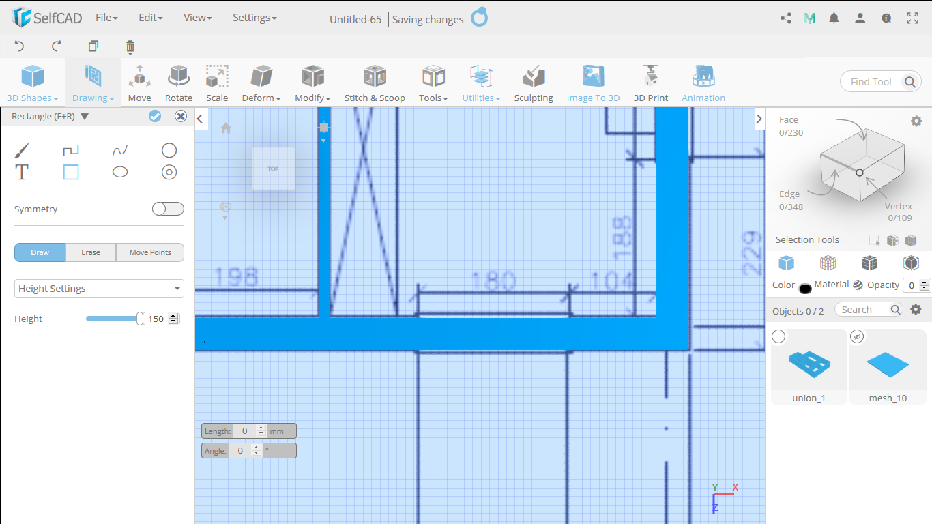
Task: Adjust the Height slider handle
Action: coord(140,319)
